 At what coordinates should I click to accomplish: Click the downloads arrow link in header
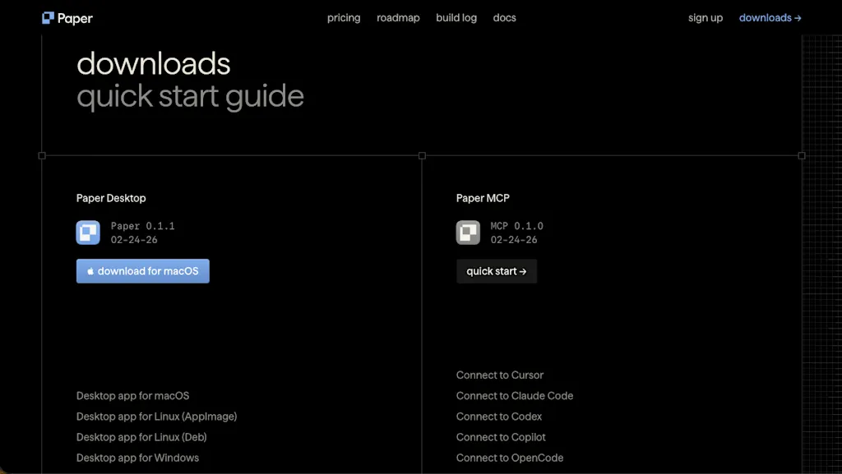click(770, 18)
